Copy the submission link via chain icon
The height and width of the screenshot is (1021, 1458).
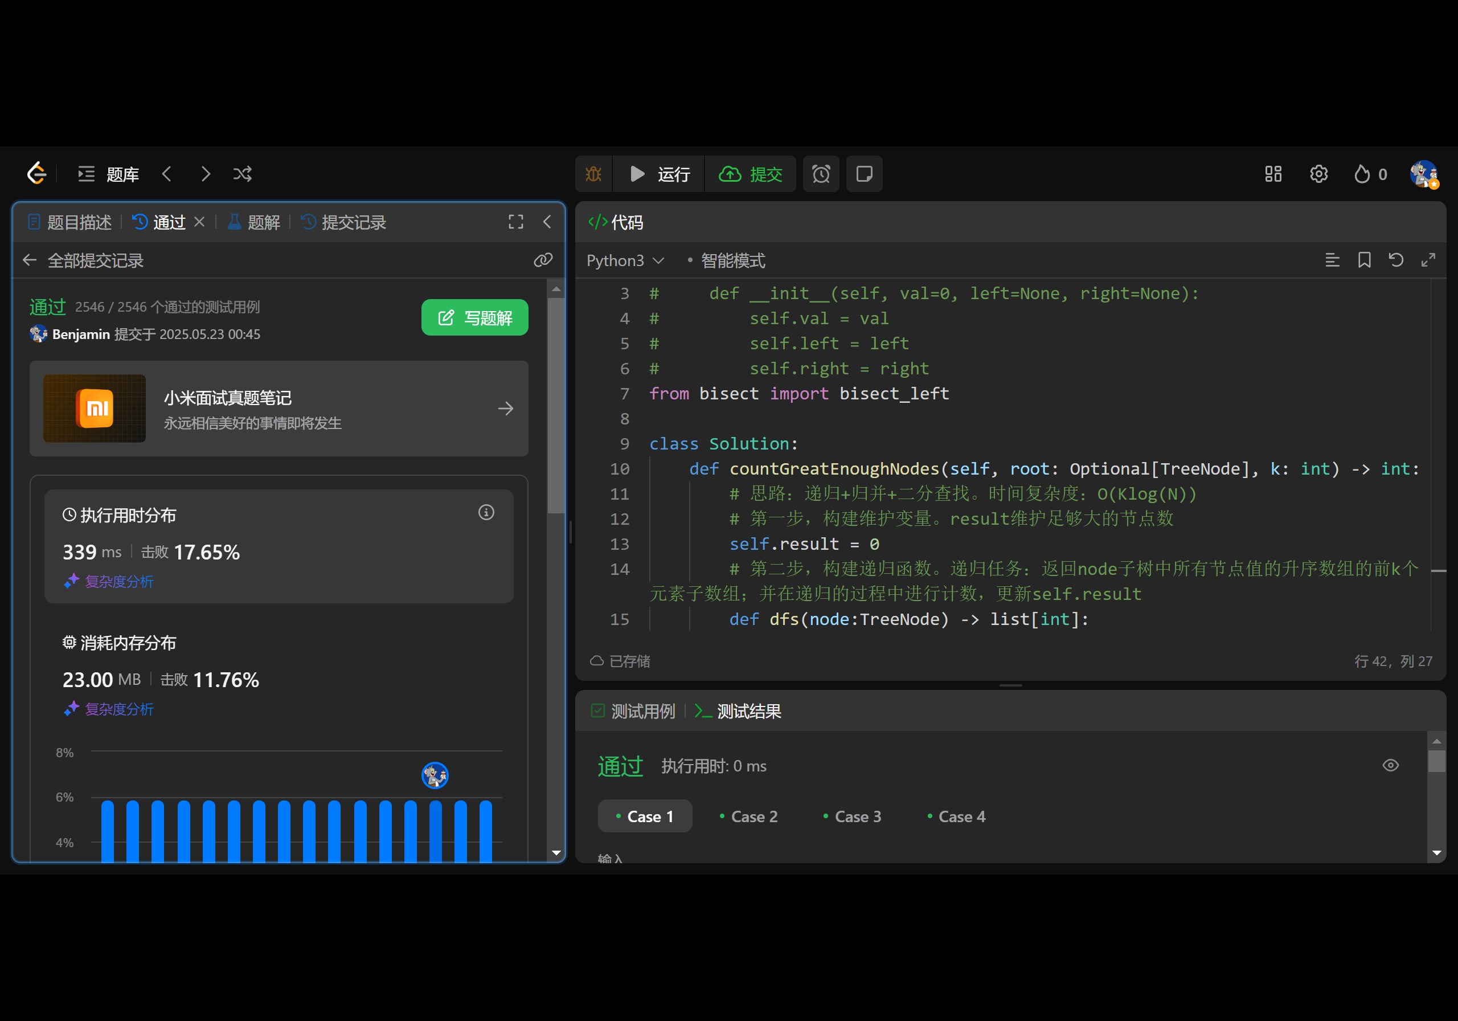point(543,260)
